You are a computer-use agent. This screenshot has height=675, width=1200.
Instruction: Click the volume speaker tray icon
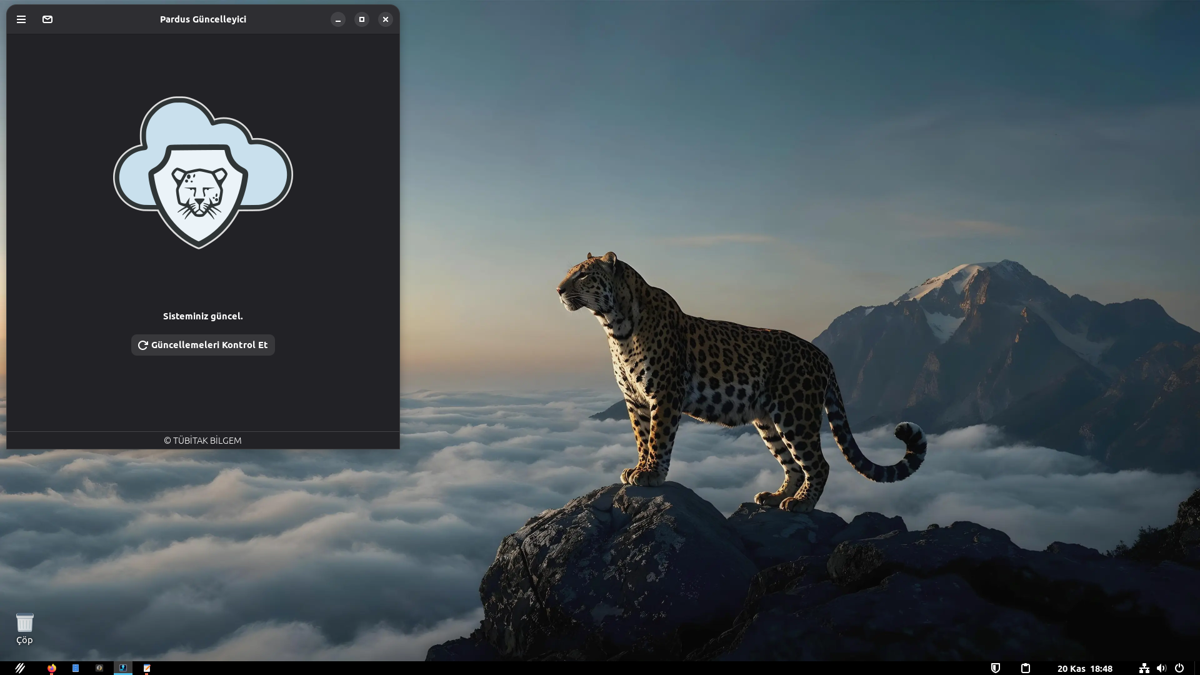coord(1161,668)
